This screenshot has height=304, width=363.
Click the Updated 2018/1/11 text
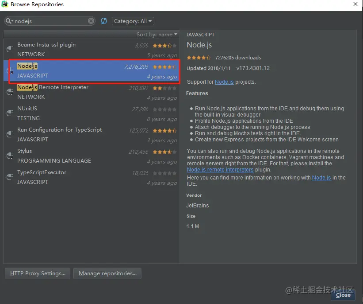tap(209, 68)
